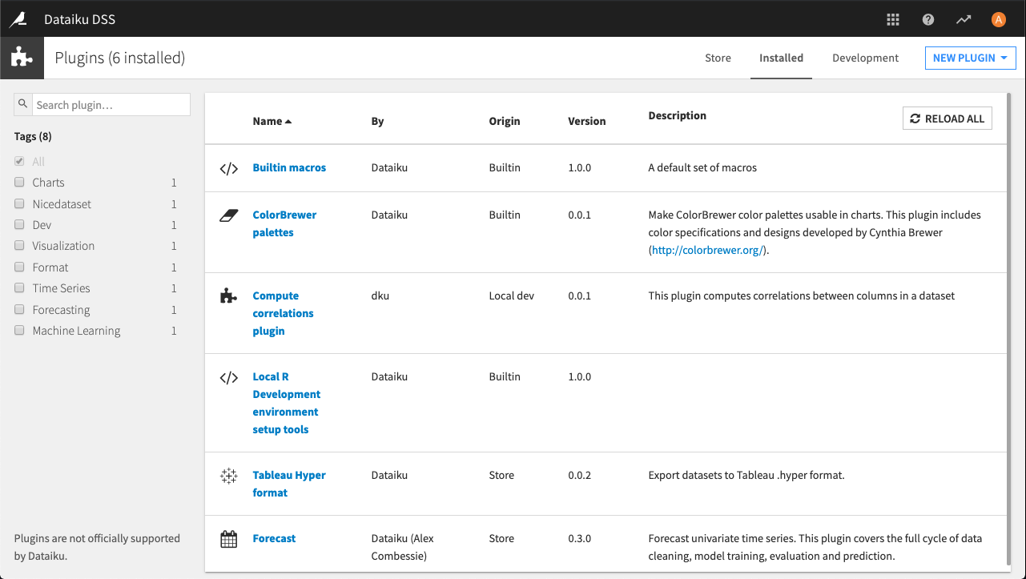Focus the Search plugin input field
Viewport: 1026px width, 579px height.
click(x=111, y=105)
